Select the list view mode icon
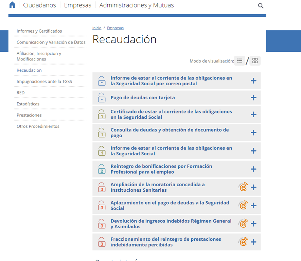 240,60
